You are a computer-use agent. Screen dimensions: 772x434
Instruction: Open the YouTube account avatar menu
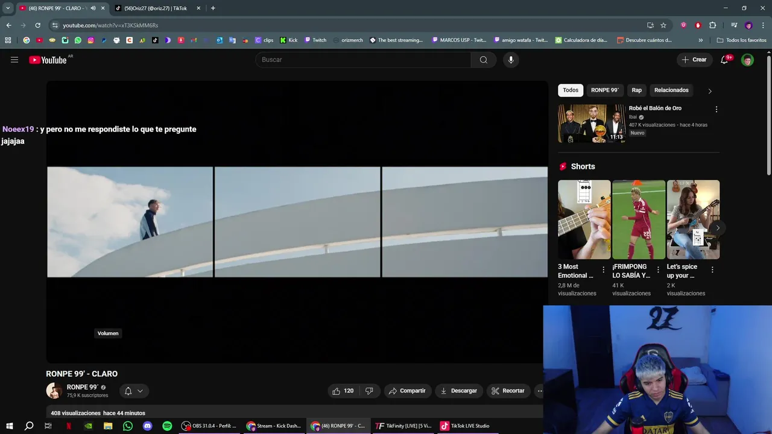(x=747, y=60)
